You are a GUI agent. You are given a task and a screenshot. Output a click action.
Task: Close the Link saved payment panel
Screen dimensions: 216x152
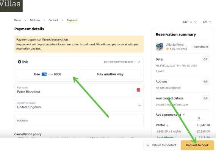(x=139, y=62)
